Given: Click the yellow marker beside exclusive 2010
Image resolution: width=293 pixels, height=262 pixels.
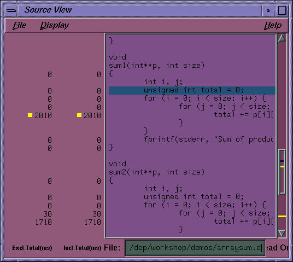Looking at the screenshot, I should [x=30, y=115].
